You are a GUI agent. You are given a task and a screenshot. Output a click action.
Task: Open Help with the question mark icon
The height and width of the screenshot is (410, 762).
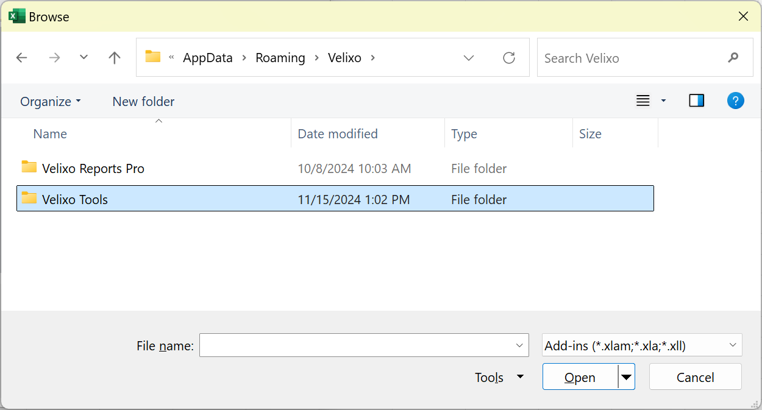coord(736,101)
